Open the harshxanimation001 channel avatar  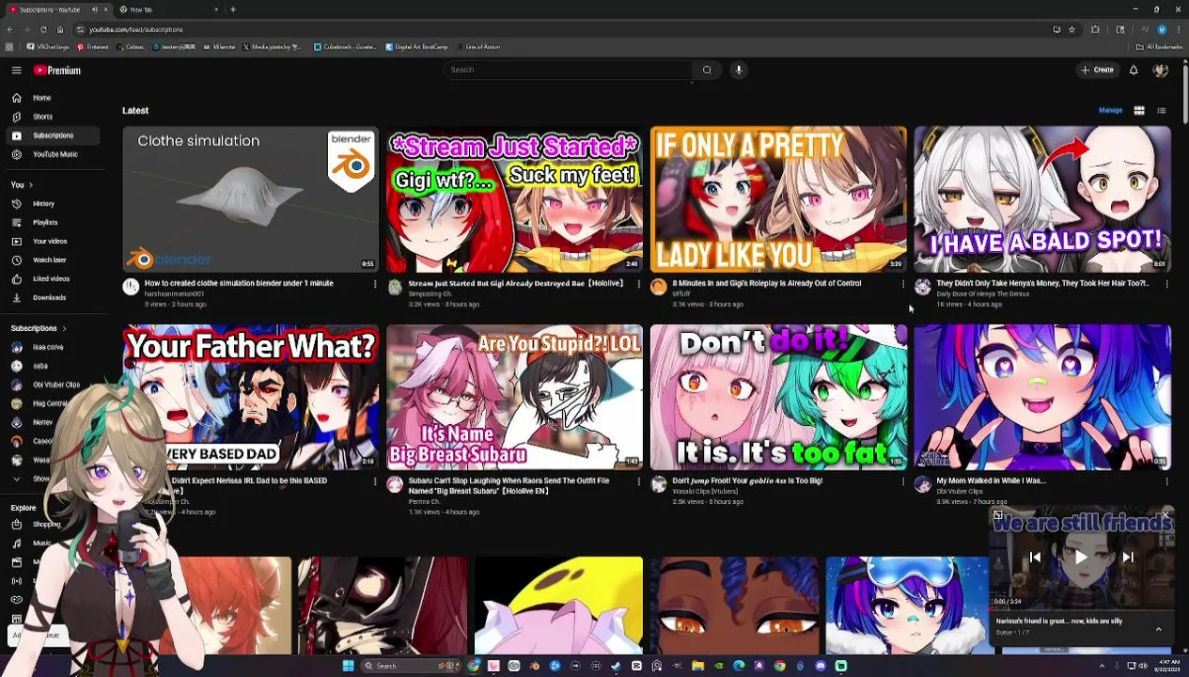pyautogui.click(x=131, y=287)
